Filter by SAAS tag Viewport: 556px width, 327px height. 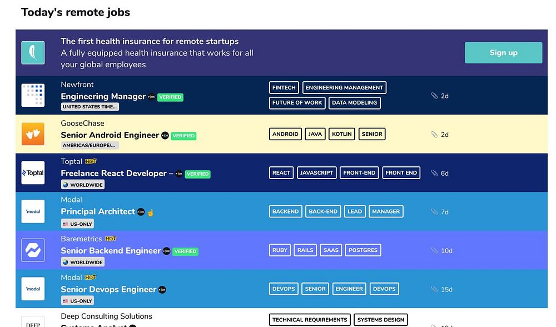[x=331, y=250]
